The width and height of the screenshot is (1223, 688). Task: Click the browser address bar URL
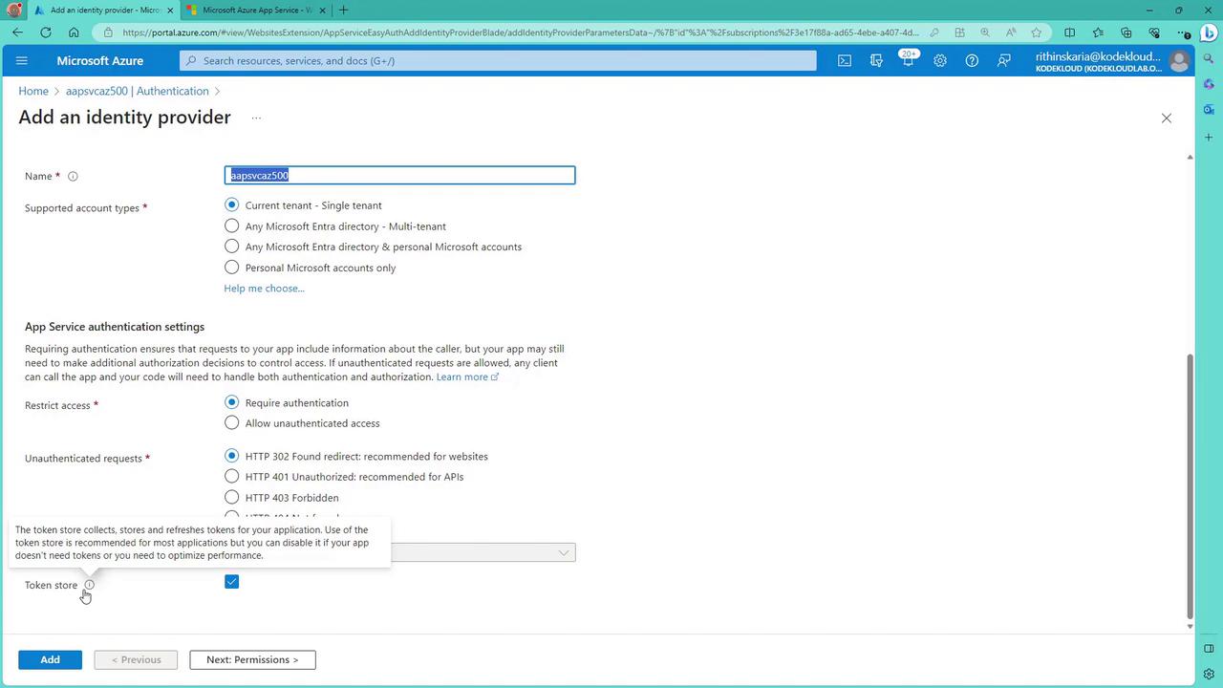pos(521,32)
